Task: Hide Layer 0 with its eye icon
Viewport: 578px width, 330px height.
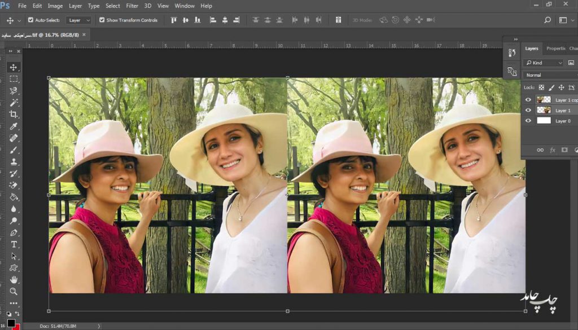Action: point(528,120)
